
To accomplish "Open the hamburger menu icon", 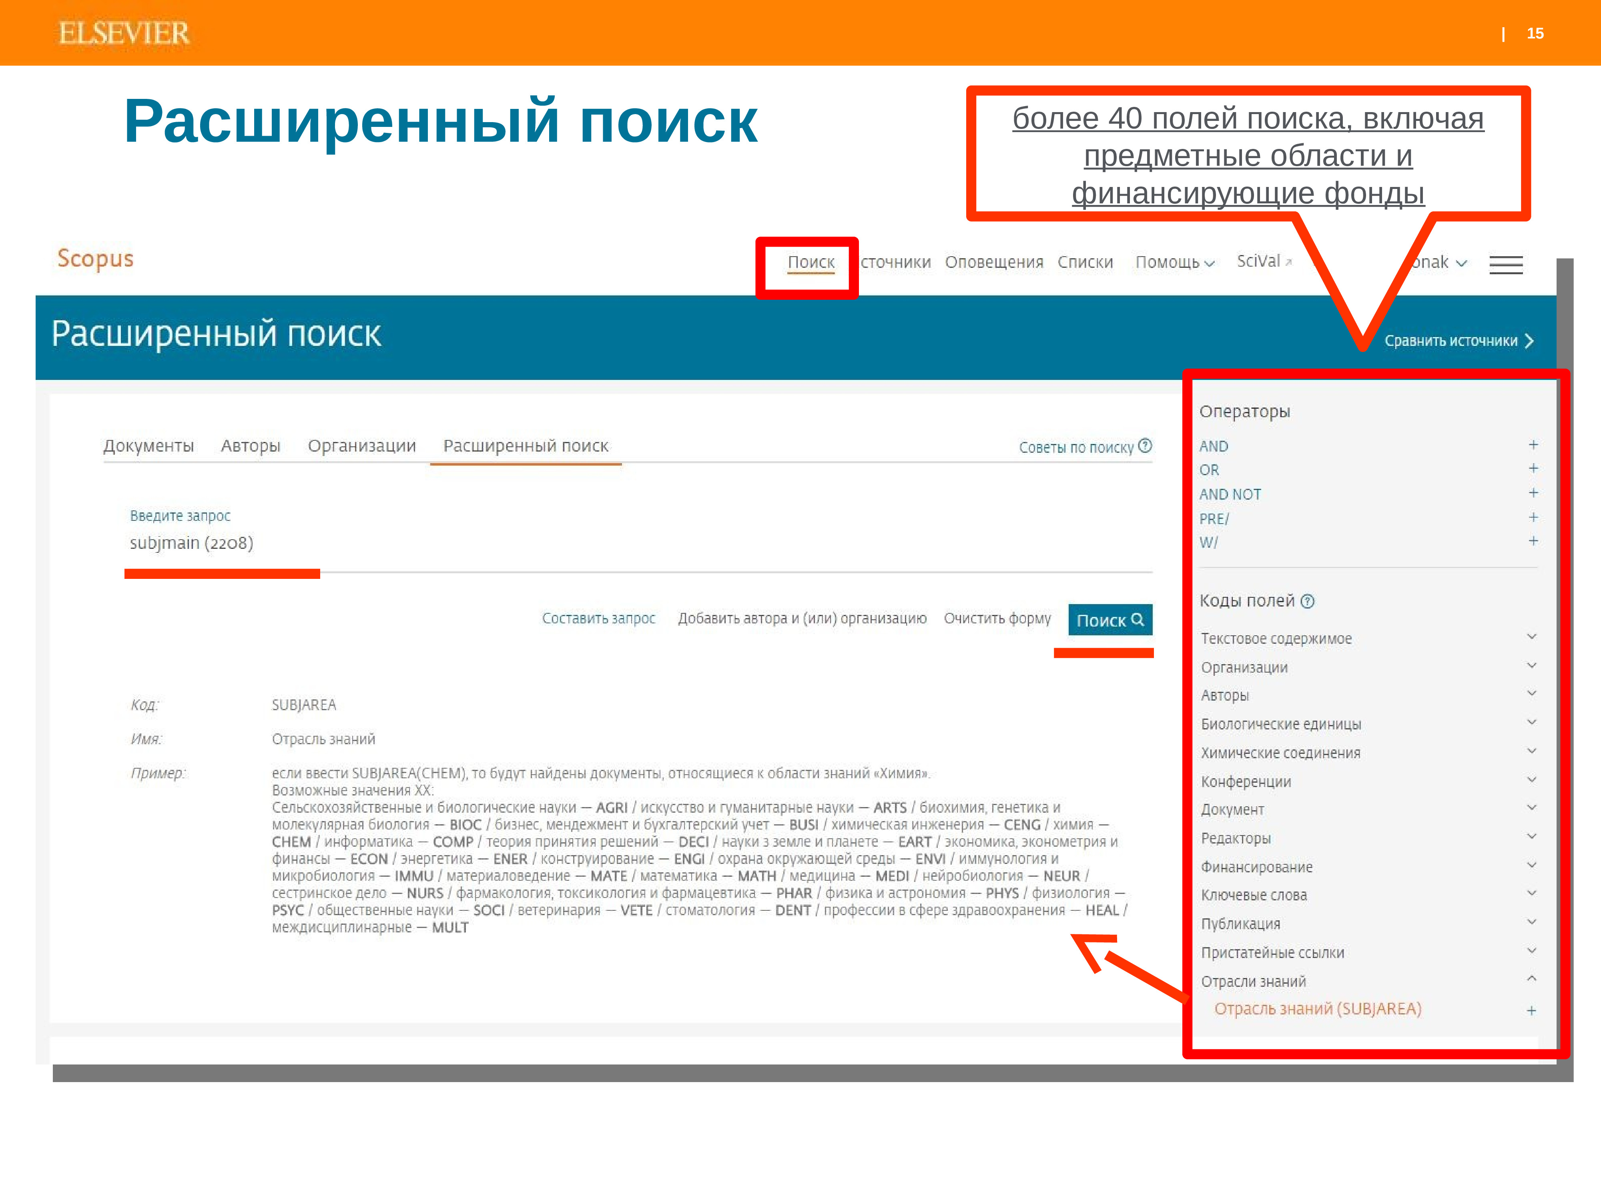I will [x=1505, y=265].
